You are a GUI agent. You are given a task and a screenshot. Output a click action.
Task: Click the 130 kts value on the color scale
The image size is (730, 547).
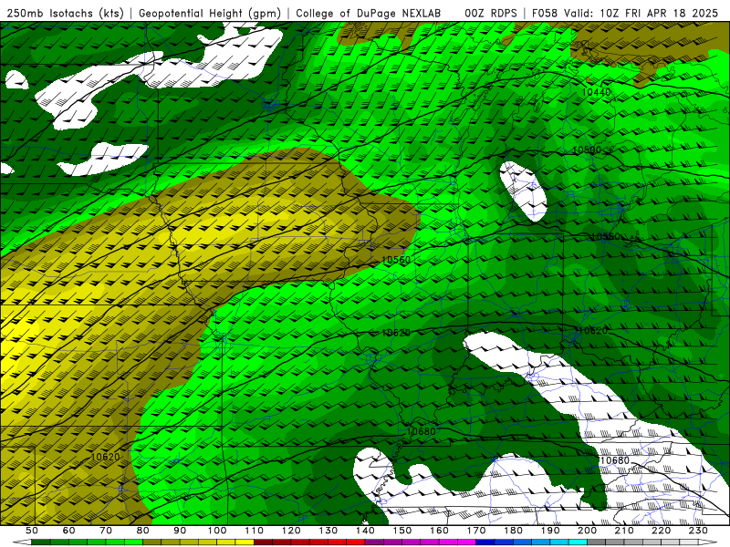click(x=328, y=531)
